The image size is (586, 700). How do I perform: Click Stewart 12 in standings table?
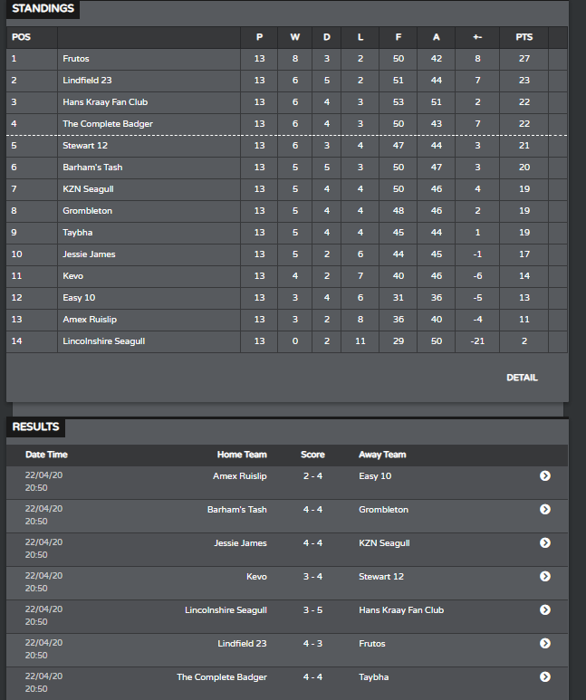85,146
